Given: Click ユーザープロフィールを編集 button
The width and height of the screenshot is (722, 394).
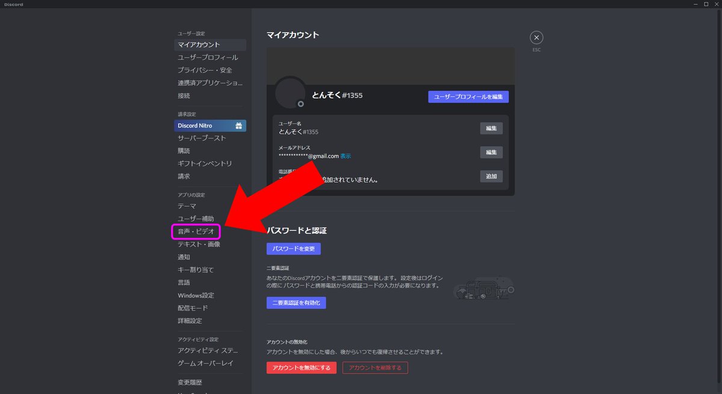Looking at the screenshot, I should click(469, 97).
